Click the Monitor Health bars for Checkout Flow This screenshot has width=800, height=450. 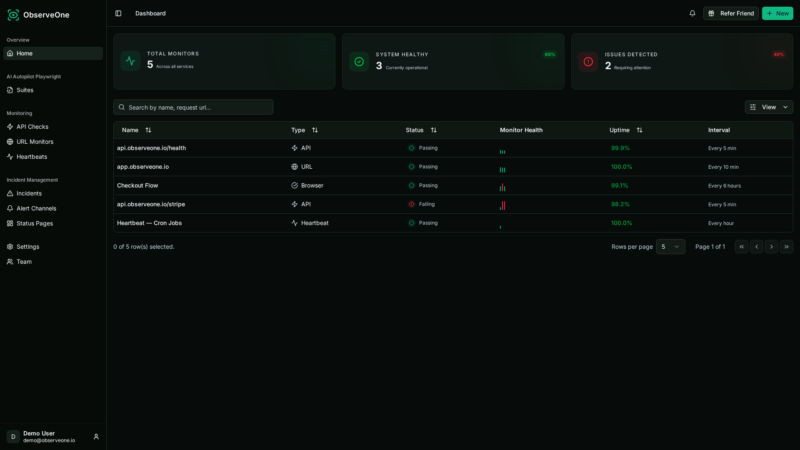point(502,187)
